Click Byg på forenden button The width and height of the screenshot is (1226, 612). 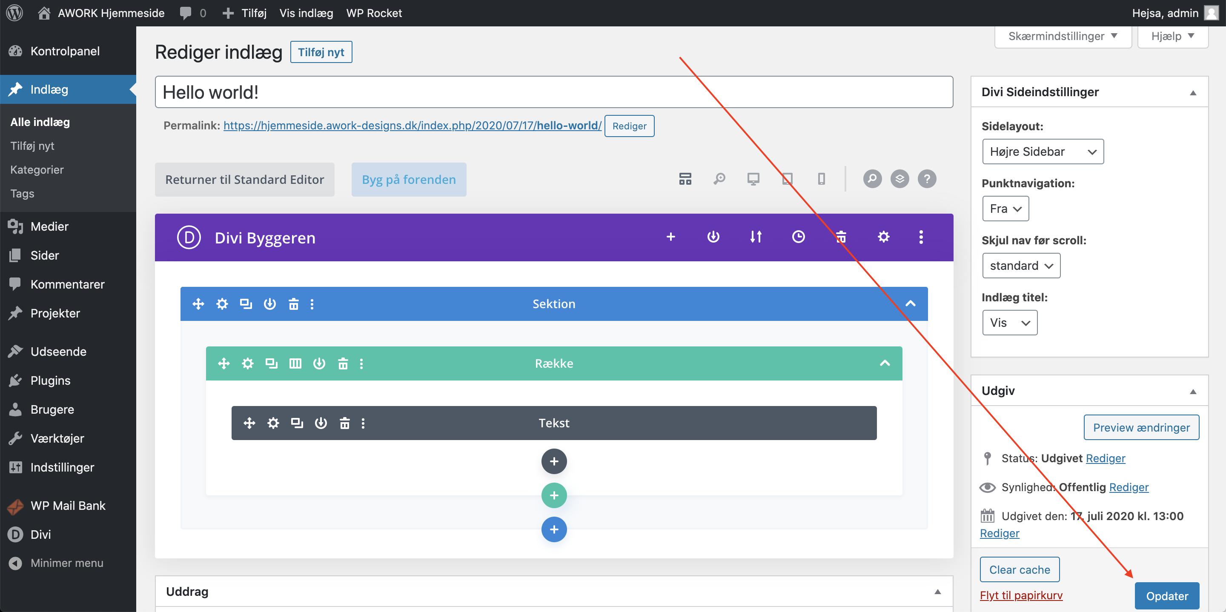pyautogui.click(x=409, y=180)
